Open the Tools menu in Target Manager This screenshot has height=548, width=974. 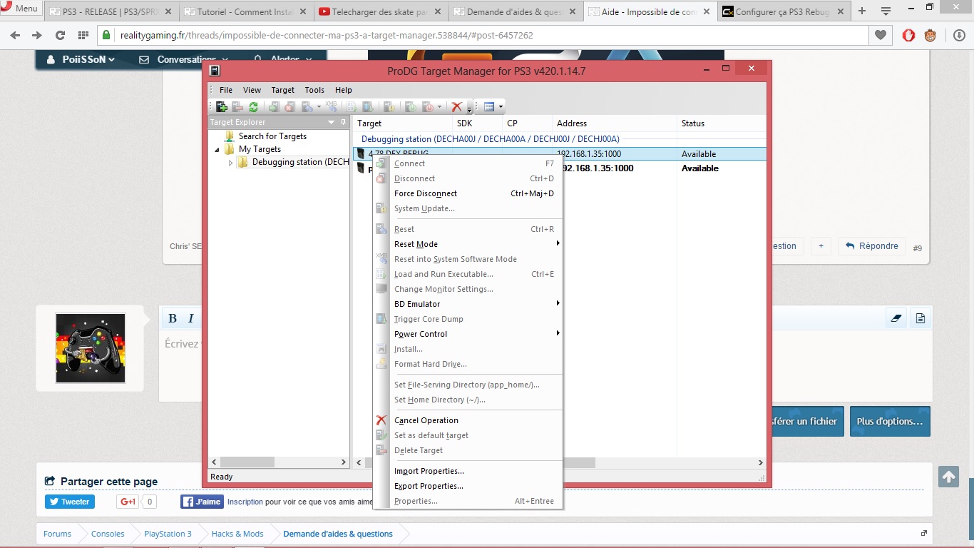pos(314,90)
